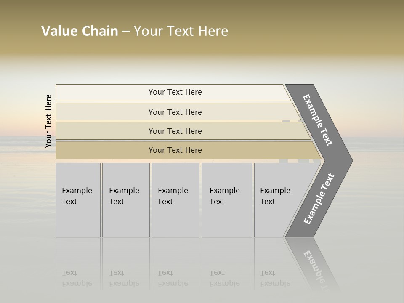This screenshot has width=404, height=303.
Task: Select the topmost lightest 'Your Text Here' bar
Action: (175, 92)
